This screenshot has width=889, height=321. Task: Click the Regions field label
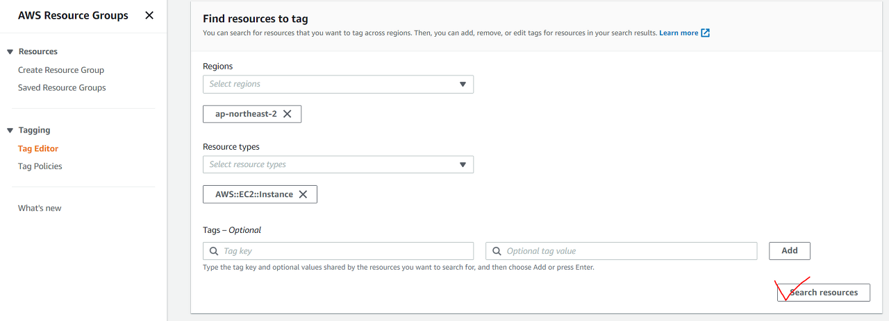(218, 67)
